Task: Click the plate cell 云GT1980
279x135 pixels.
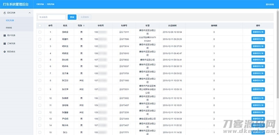Action: click(124, 80)
